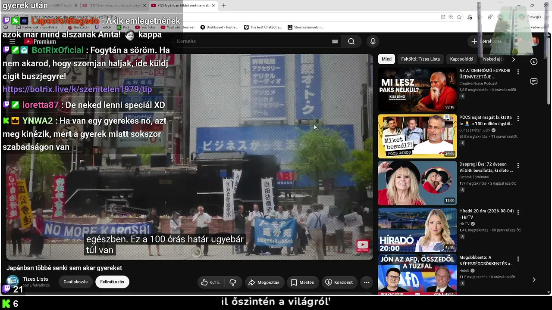Open video titled Megdöbbentő: A NÉPESSÉGCSÖKKENTÉS
552x310 pixels.
(486, 261)
